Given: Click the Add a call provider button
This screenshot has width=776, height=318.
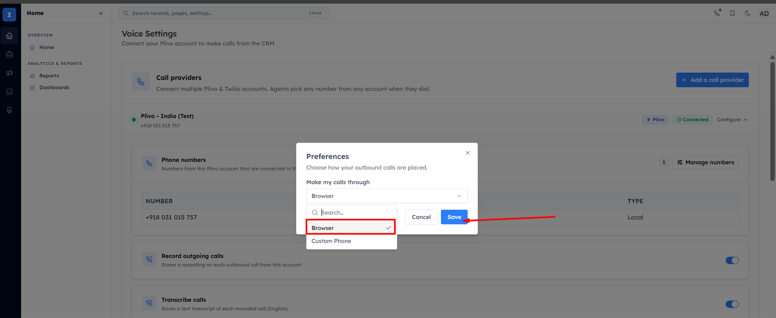Looking at the screenshot, I should [x=712, y=80].
